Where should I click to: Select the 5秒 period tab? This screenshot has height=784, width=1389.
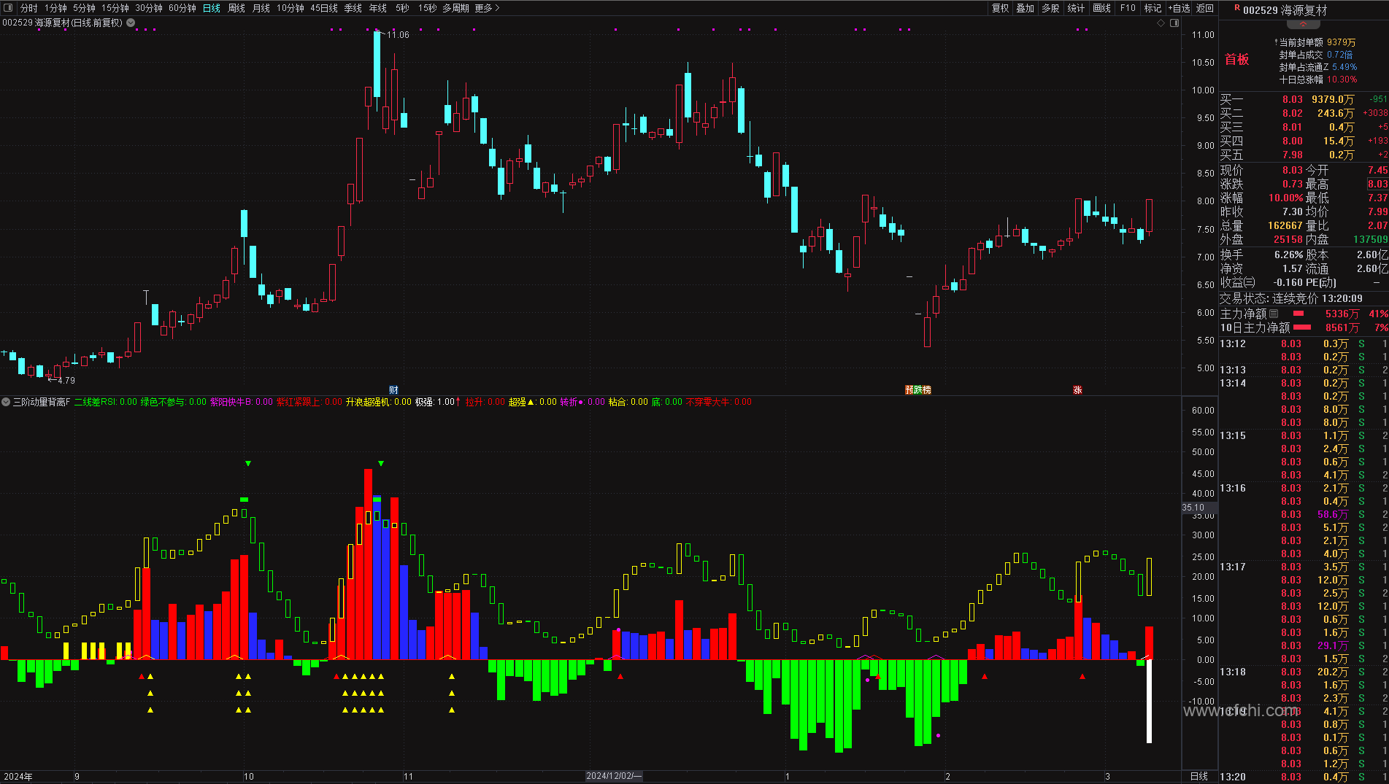pos(403,8)
